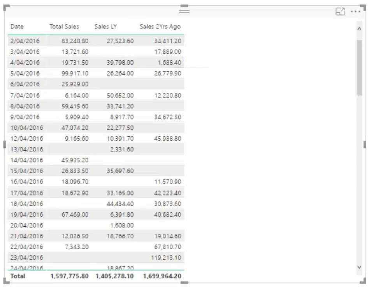The height and width of the screenshot is (289, 369).
Task: Select date cell 4/04/2016
Action: click(25, 63)
